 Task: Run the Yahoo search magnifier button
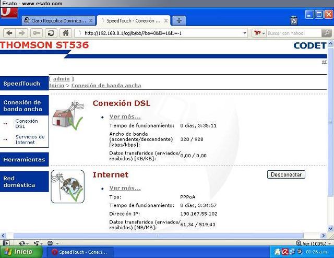tap(327, 33)
